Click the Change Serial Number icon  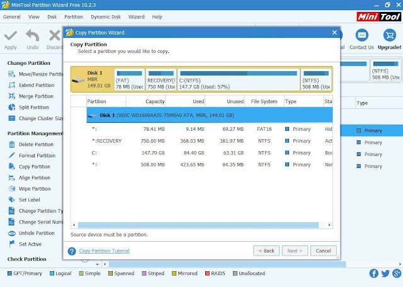click(11, 222)
